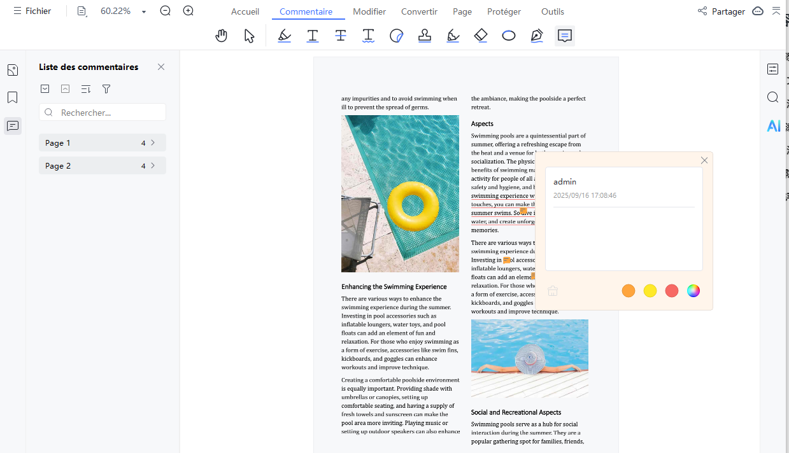The width and height of the screenshot is (789, 453).
Task: Collapse all comments in the list
Action: [x=65, y=89]
